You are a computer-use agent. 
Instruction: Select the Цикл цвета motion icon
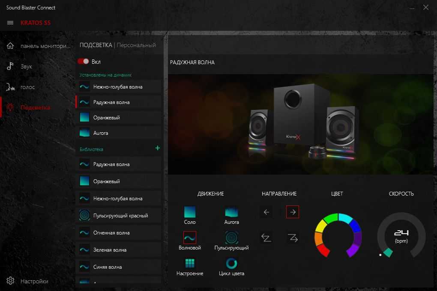[231, 263]
